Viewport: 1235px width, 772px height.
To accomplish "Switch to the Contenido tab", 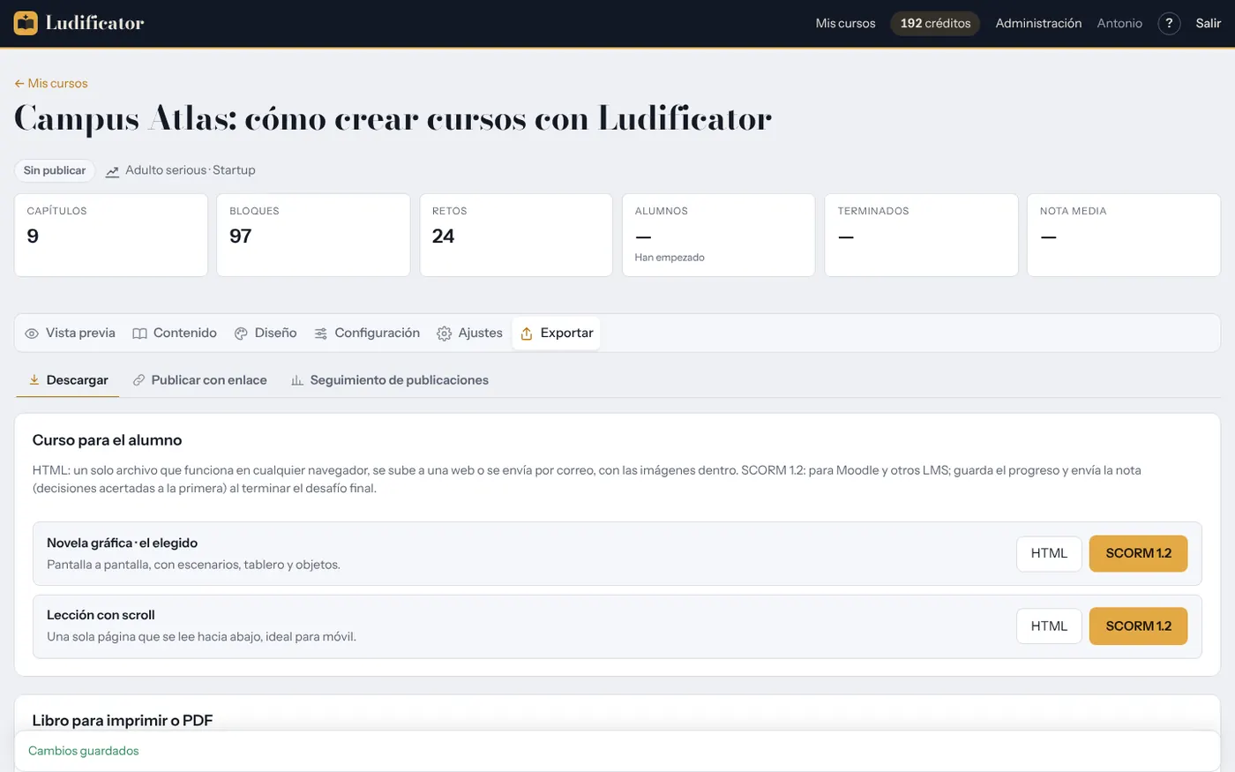I will point(175,334).
